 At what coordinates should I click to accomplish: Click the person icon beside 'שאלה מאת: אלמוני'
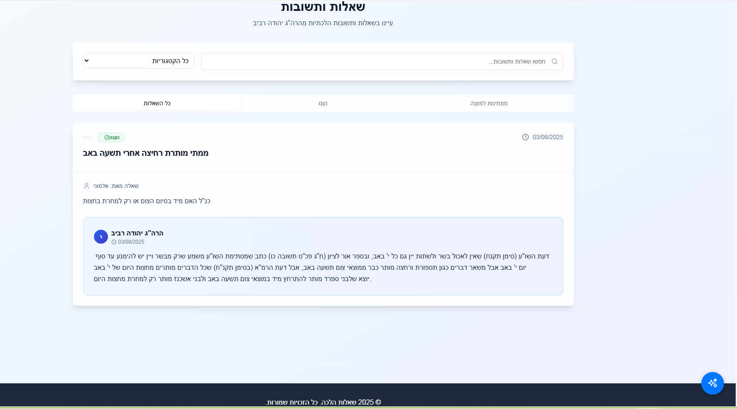(86, 186)
